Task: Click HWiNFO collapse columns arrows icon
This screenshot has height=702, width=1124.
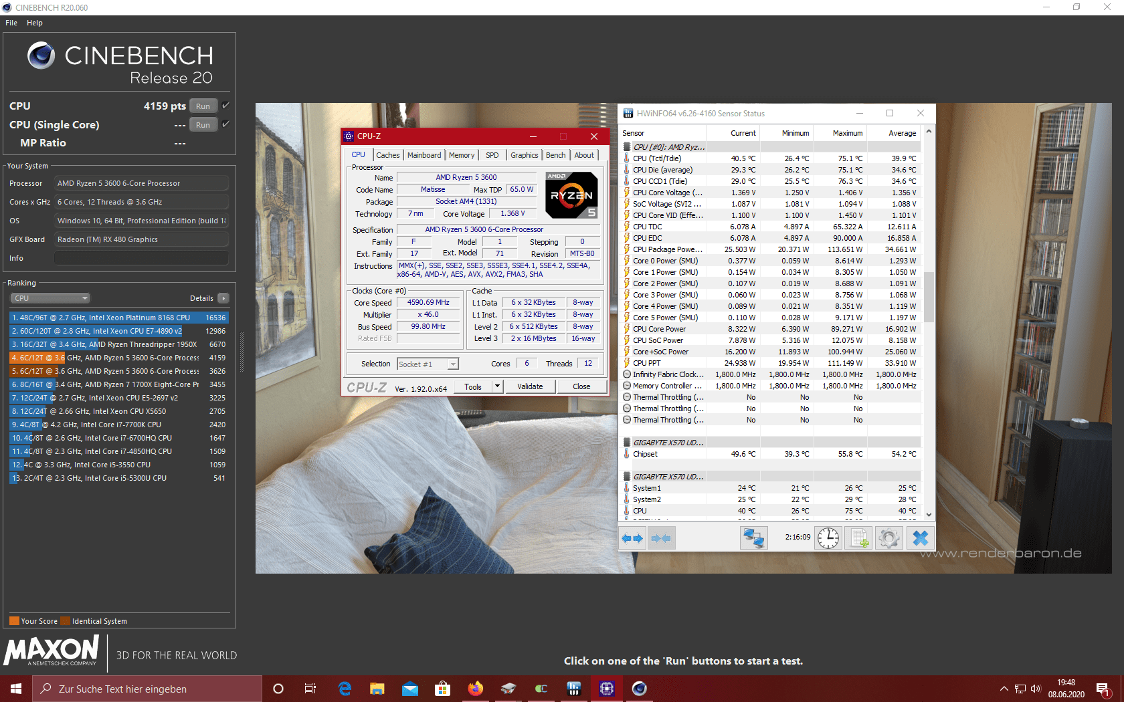Action: pos(661,538)
